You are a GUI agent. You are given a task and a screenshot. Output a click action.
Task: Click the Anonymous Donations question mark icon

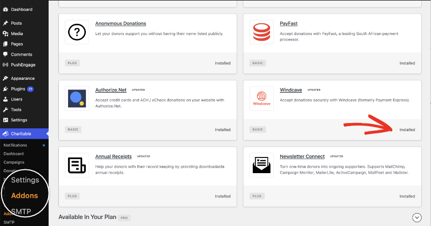coord(77,32)
